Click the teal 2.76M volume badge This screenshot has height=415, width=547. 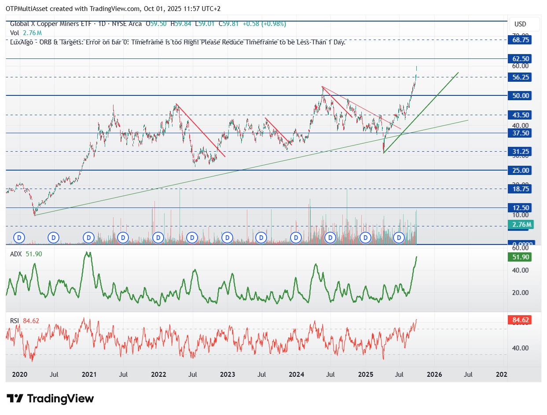(520, 225)
